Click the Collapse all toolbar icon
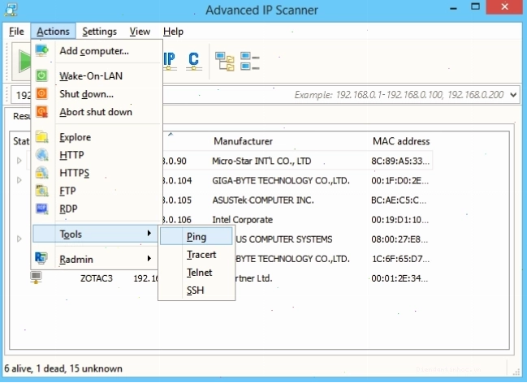This screenshot has width=527, height=383. click(x=250, y=61)
